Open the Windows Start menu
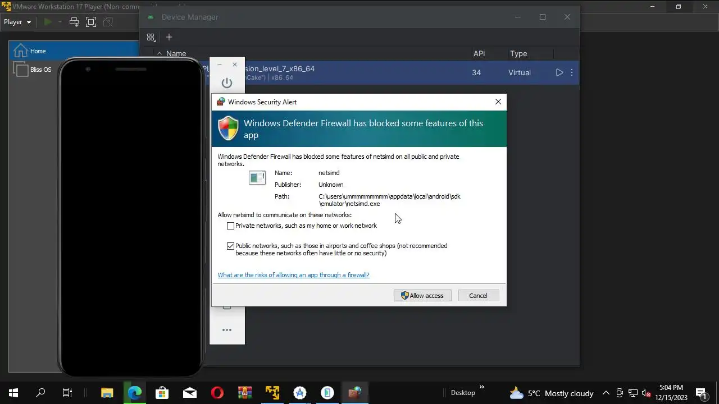719x404 pixels. pos(13,393)
